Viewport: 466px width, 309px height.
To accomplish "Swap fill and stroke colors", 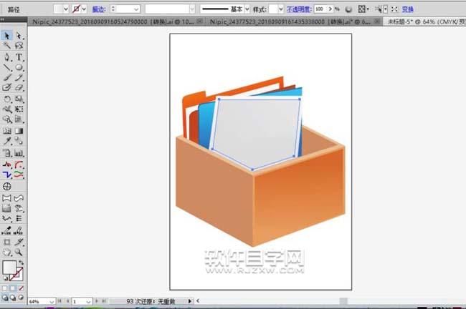I will (21, 263).
